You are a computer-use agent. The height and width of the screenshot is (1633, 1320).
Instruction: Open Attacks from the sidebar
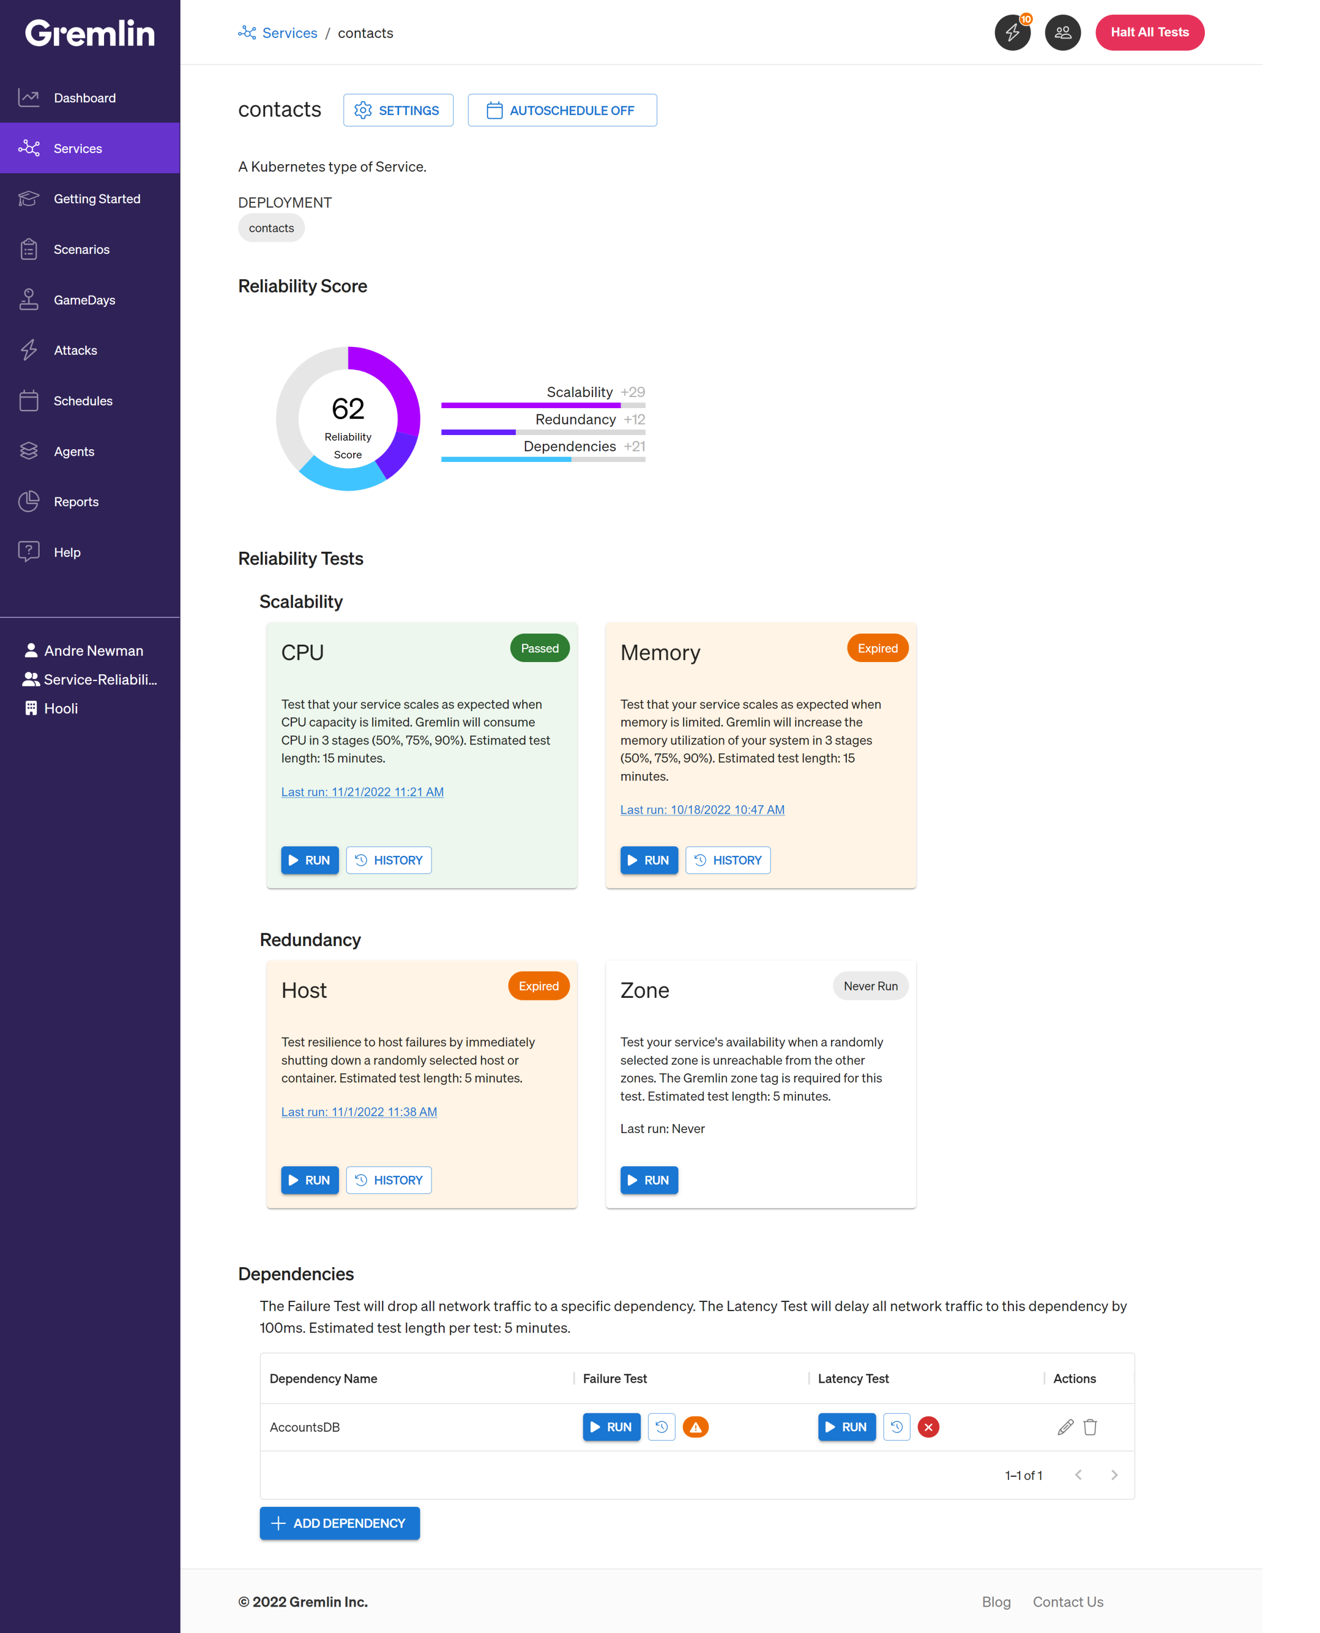90,351
